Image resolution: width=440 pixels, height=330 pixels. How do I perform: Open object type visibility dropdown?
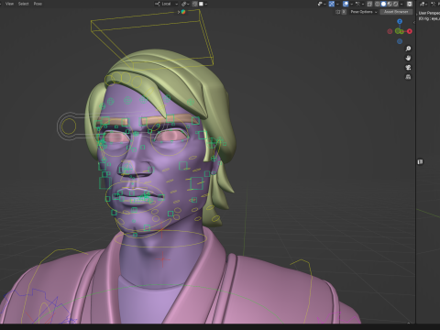(322, 4)
